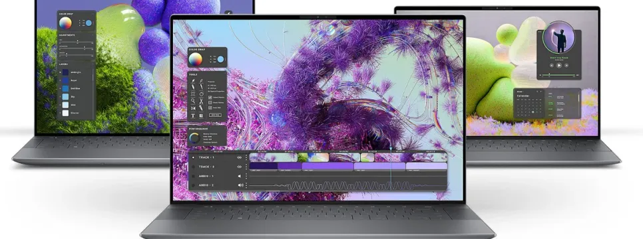Select the ellipse shape tool
643x239 pixels.
pyautogui.click(x=201, y=94)
